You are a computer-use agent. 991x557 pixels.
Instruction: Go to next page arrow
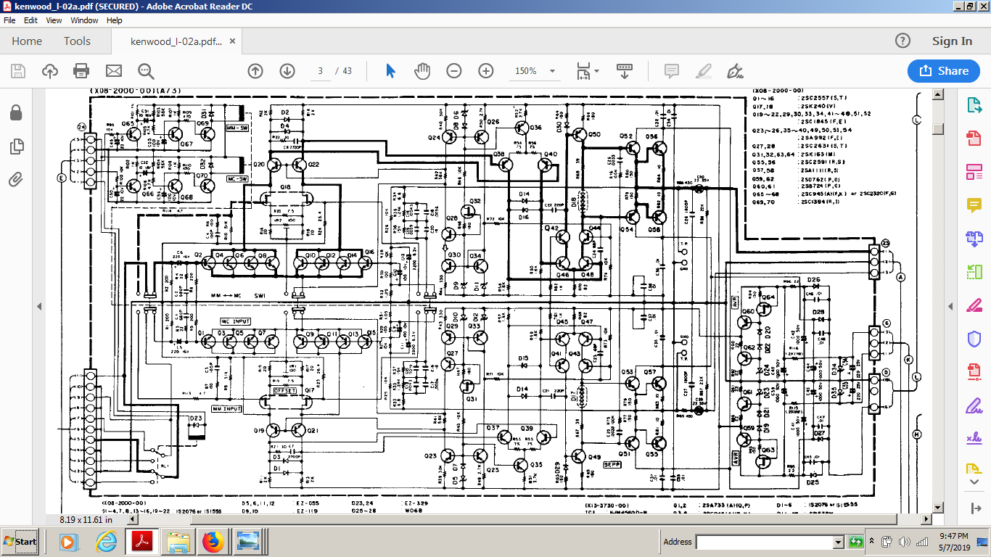click(287, 71)
